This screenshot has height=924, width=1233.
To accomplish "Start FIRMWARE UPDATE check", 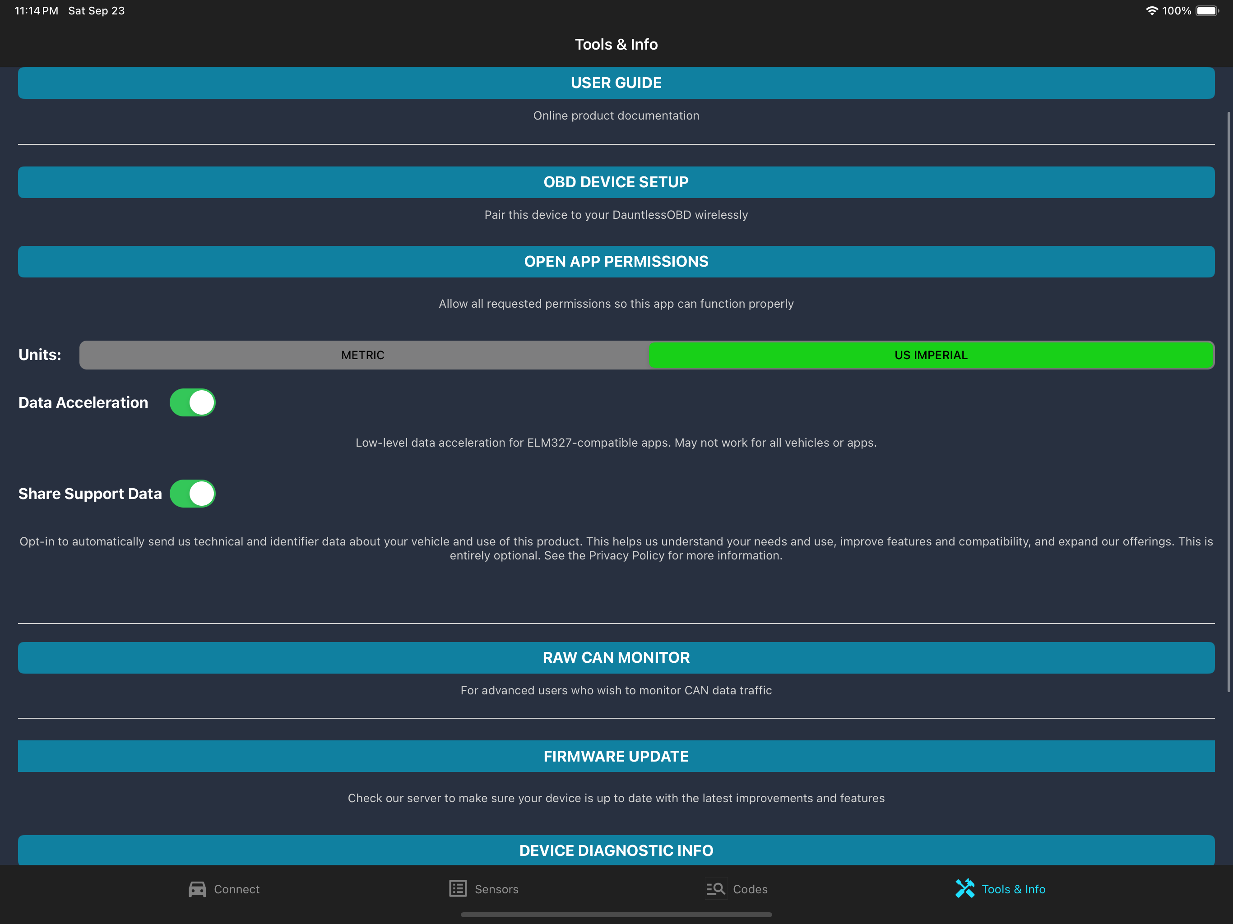I will click(616, 756).
